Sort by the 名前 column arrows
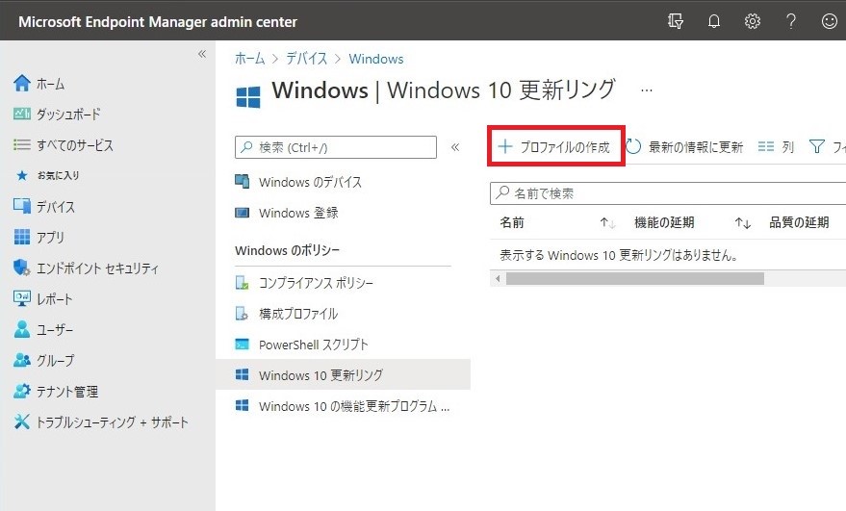 point(608,223)
